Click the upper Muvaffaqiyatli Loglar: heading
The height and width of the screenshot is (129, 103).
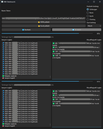(94, 40)
